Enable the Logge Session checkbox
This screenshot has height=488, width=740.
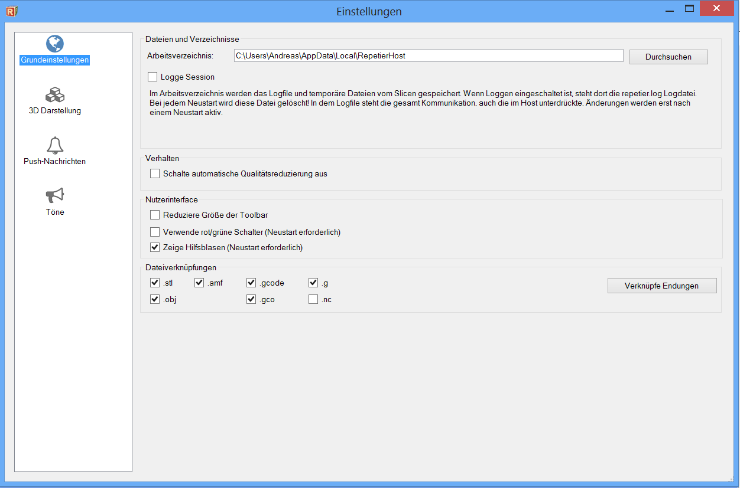click(153, 77)
